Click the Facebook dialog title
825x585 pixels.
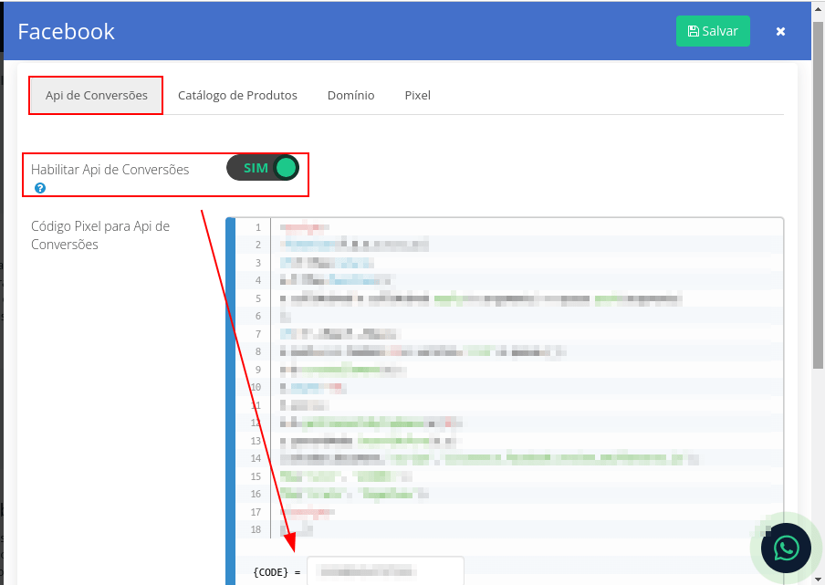[67, 32]
